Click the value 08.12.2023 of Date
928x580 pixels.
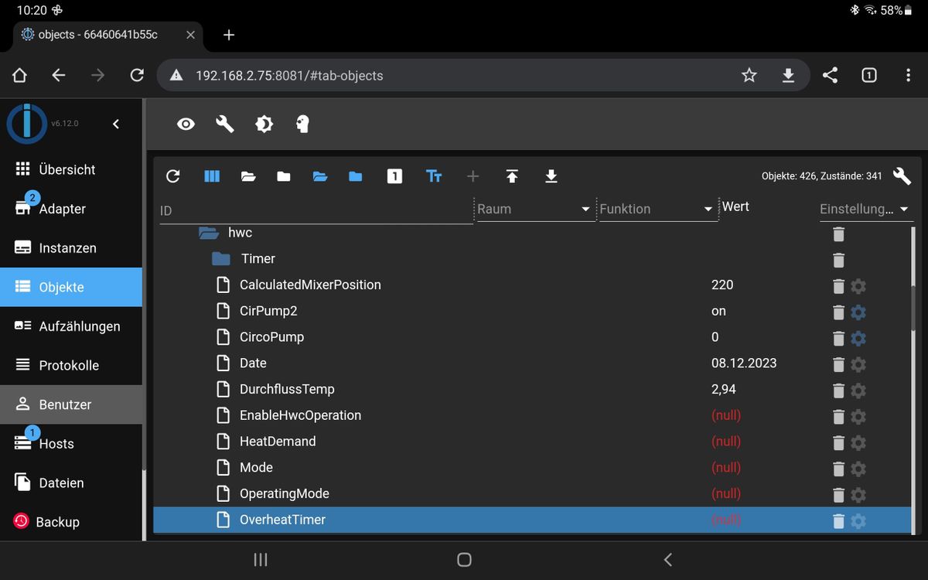click(744, 363)
